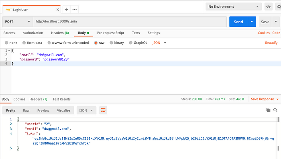Click the request URL input field
The height and width of the screenshot is (159, 281).
pos(130,22)
